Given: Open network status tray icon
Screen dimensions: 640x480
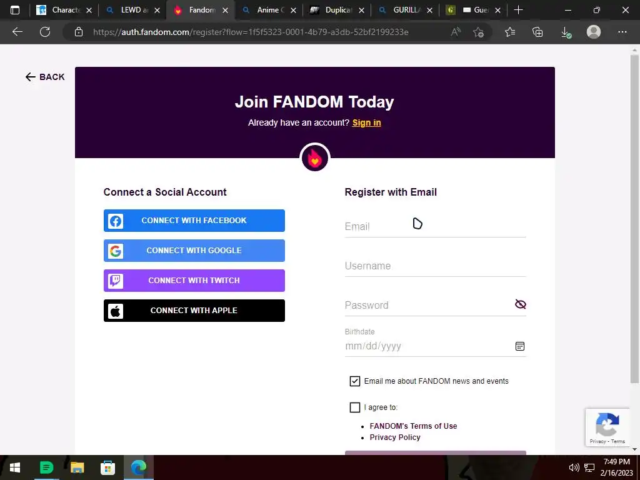Looking at the screenshot, I should [589, 467].
